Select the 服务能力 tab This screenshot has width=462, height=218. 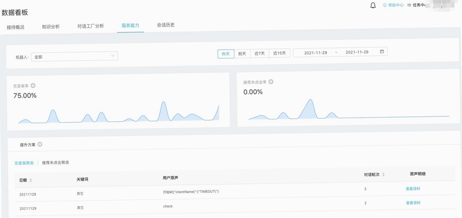click(x=131, y=25)
